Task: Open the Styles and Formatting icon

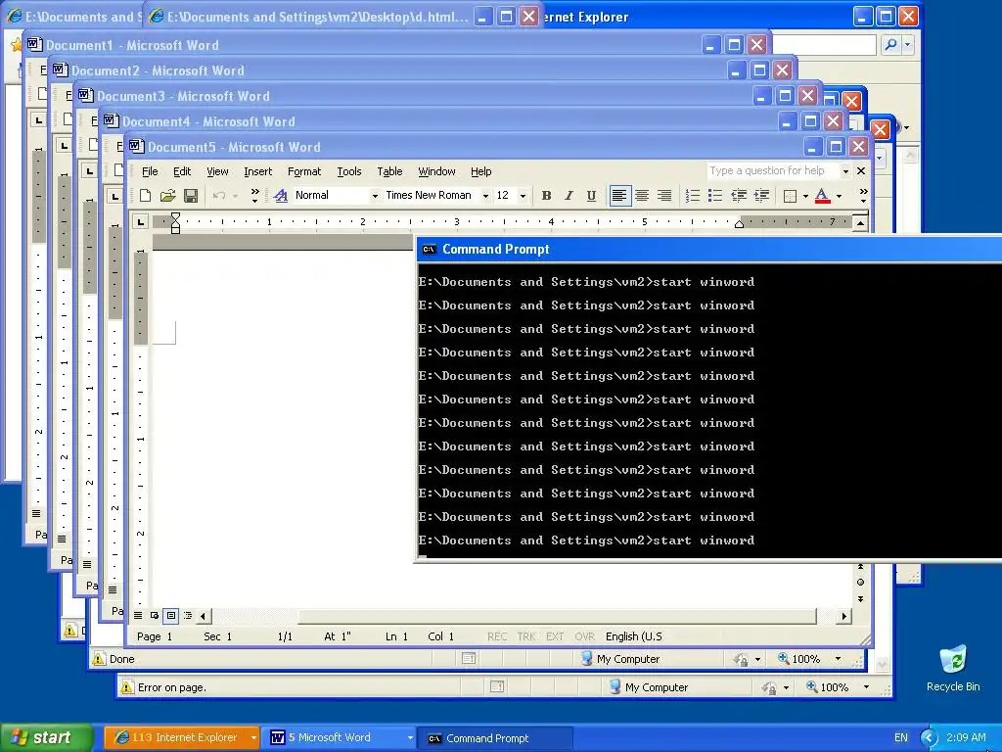Action: (281, 196)
